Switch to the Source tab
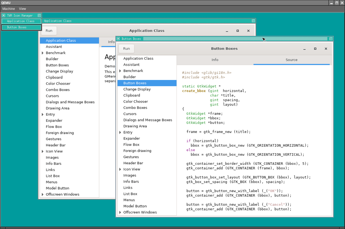The height and width of the screenshot is (229, 345). click(291, 60)
